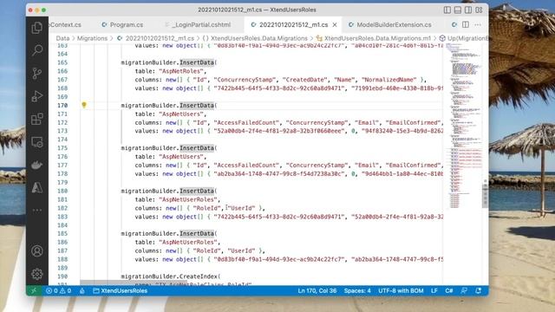555x312 pixels.
Task: Click CreateIndex on line 190
Action: click(x=199, y=276)
